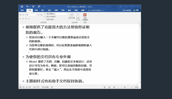Click the vertical scrollbar down arrow
This screenshot has width=172, height=99.
(x=140, y=83)
